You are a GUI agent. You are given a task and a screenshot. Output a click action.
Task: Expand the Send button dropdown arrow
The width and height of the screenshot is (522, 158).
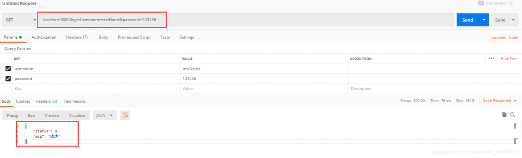click(x=484, y=20)
